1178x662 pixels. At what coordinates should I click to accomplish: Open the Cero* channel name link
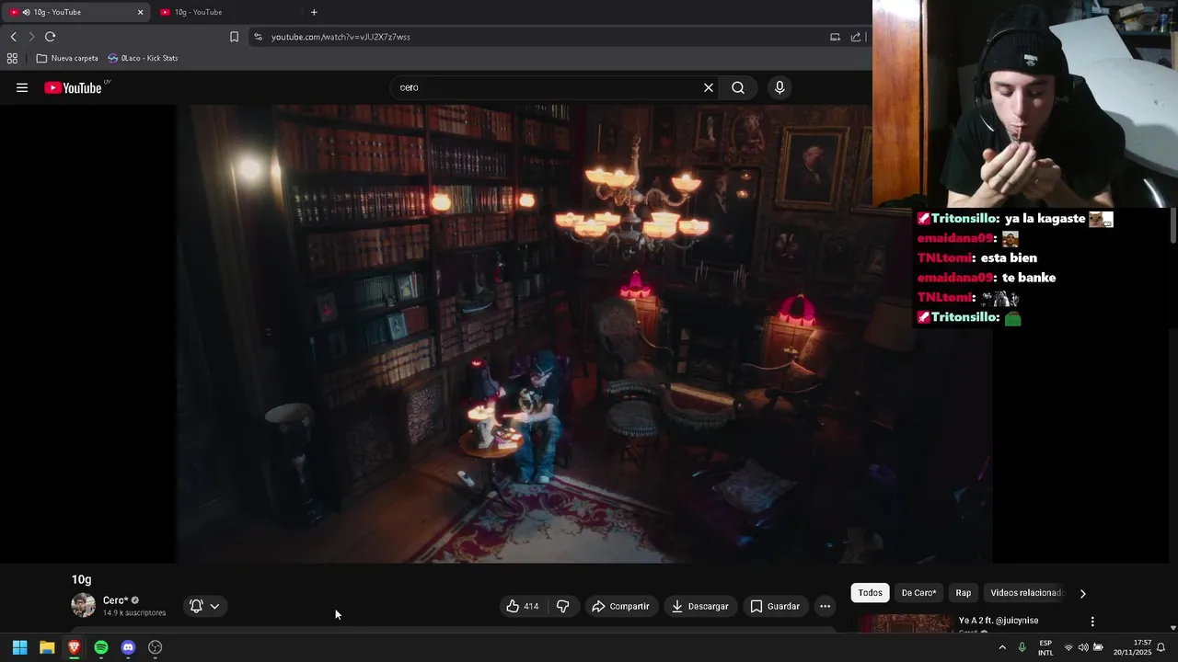[115, 600]
